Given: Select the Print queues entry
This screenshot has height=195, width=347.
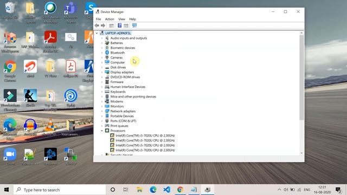Looking at the screenshot, I should click(119, 126).
